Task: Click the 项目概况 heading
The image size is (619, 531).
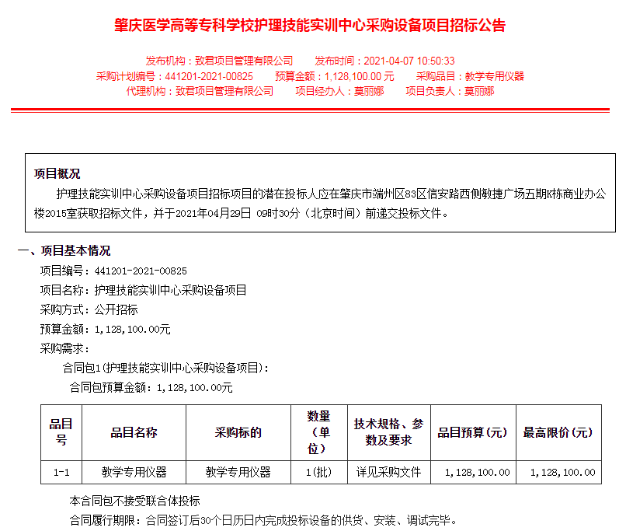Action: coord(57,173)
